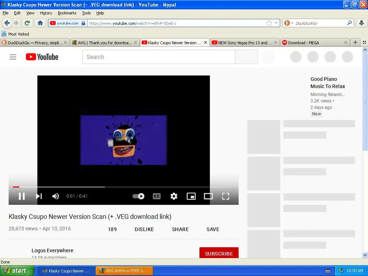Open the Edit menu

pos(17,13)
